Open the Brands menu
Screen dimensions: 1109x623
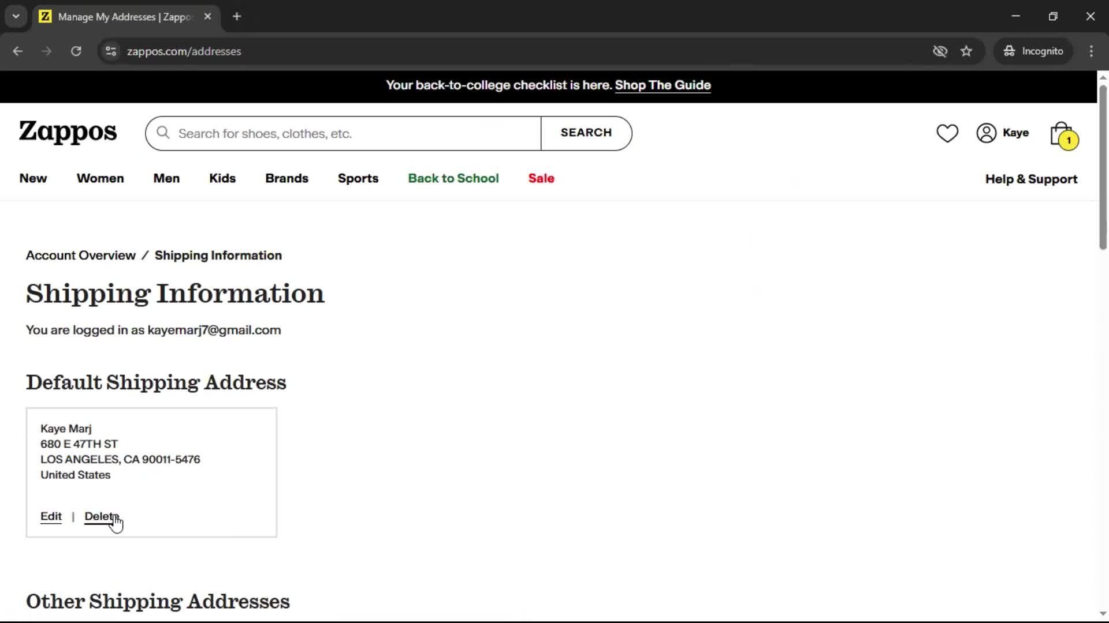(x=286, y=178)
